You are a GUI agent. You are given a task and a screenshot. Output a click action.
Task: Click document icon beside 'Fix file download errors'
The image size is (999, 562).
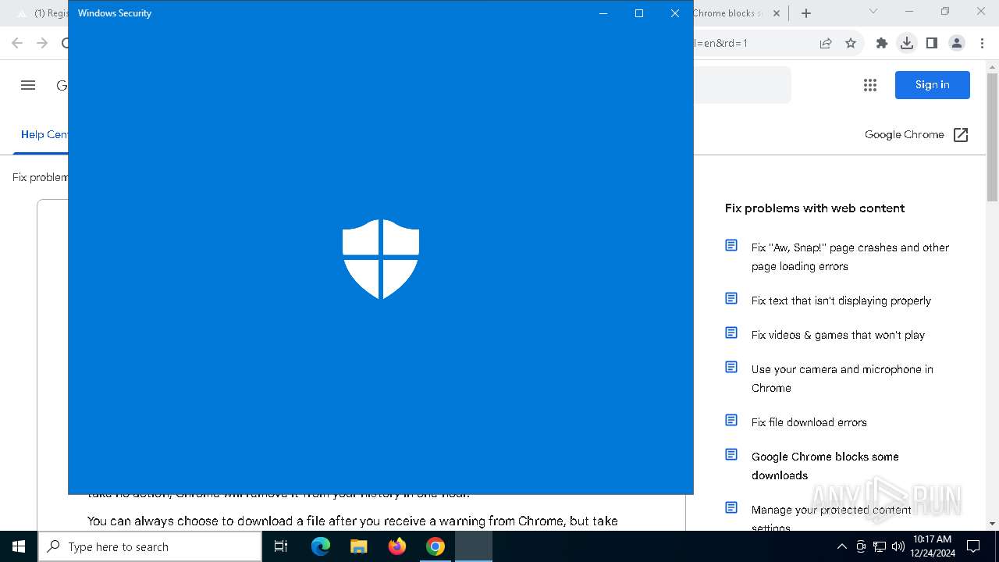point(731,420)
